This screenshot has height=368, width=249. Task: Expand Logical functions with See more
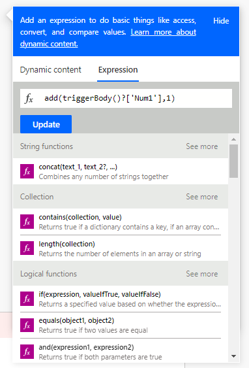201,274
